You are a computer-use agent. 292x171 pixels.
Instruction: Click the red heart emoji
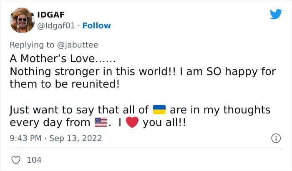[x=132, y=123]
